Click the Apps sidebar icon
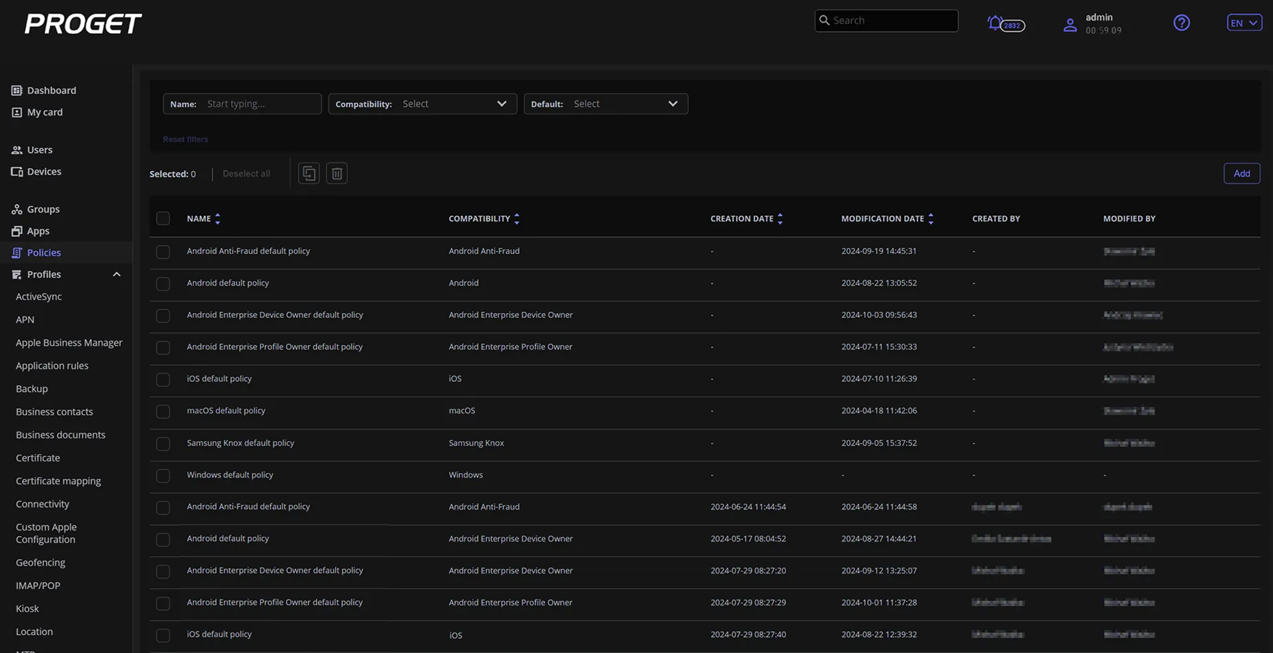 click(17, 231)
